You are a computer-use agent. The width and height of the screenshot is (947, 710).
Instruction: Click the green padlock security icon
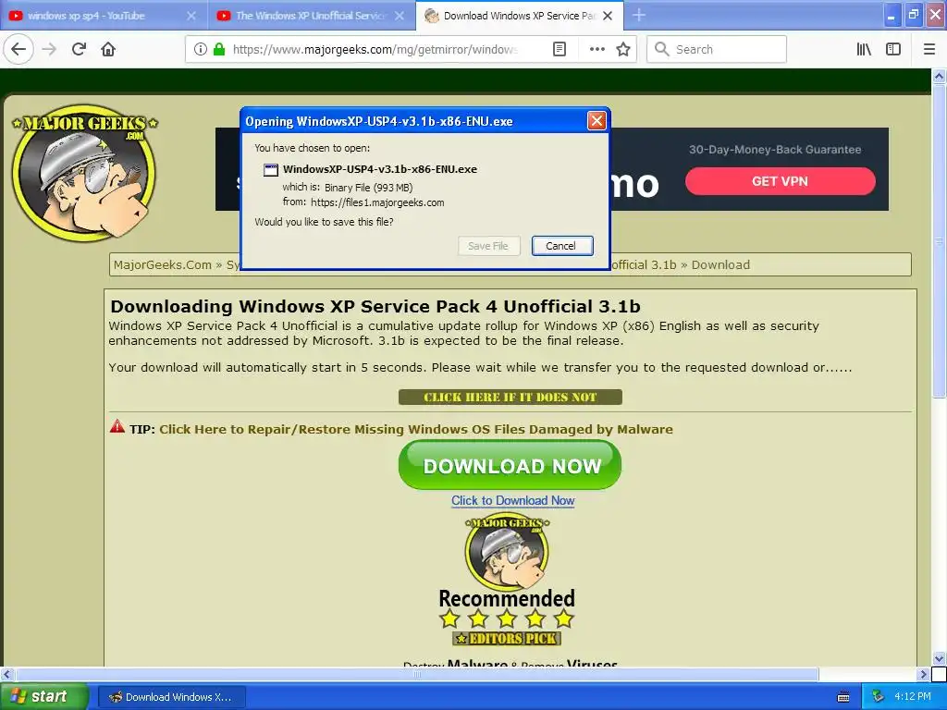pos(219,49)
